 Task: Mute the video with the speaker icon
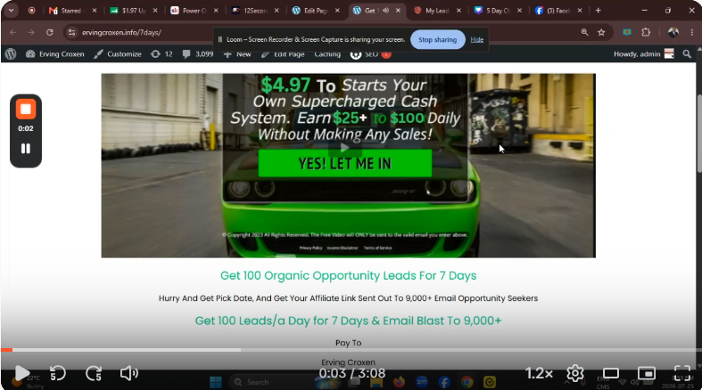pyautogui.click(x=129, y=373)
